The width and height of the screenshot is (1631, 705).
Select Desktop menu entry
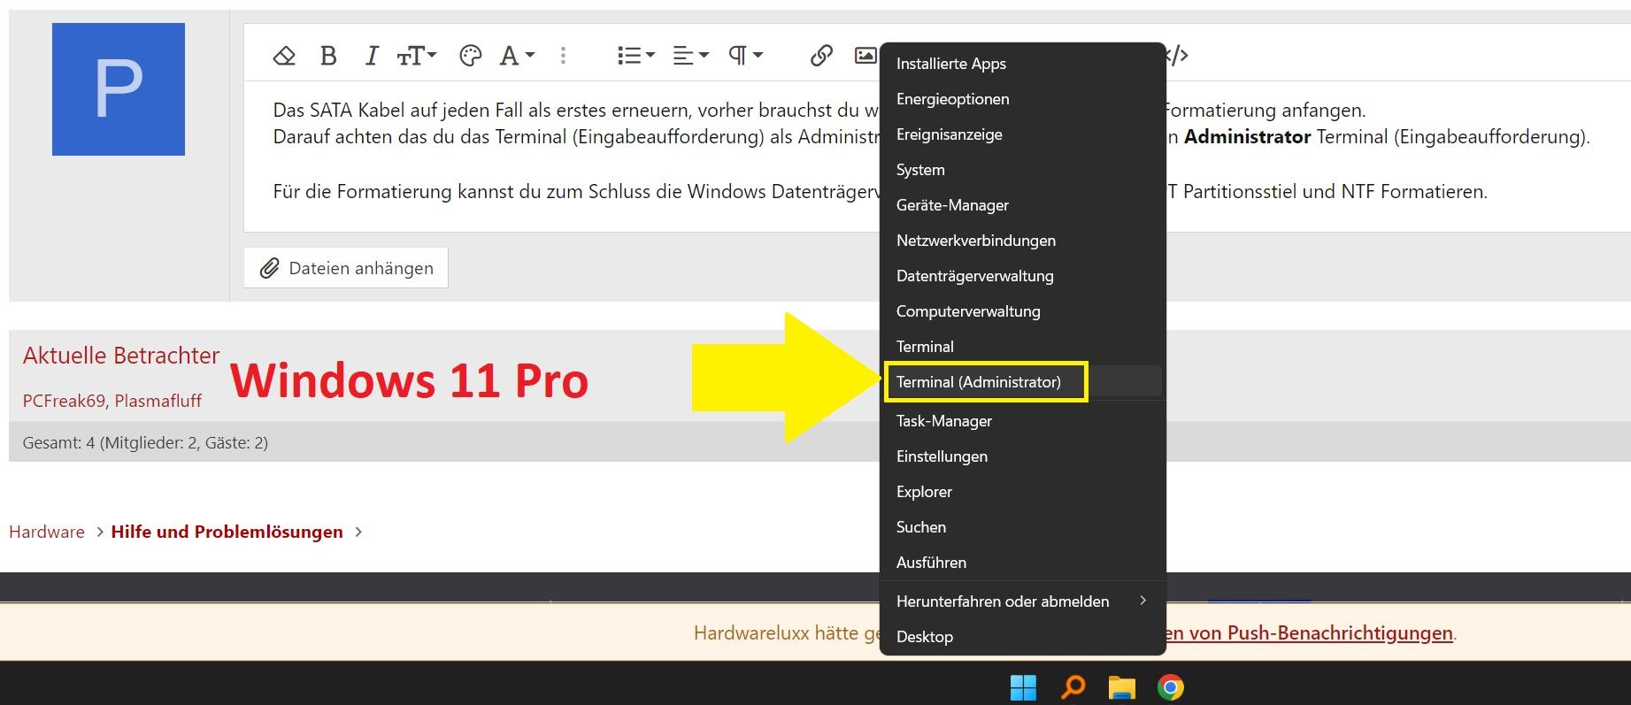tap(1022, 637)
